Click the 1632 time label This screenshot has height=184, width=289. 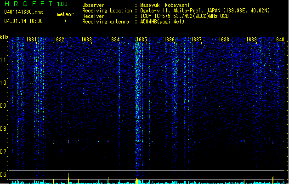(59, 40)
